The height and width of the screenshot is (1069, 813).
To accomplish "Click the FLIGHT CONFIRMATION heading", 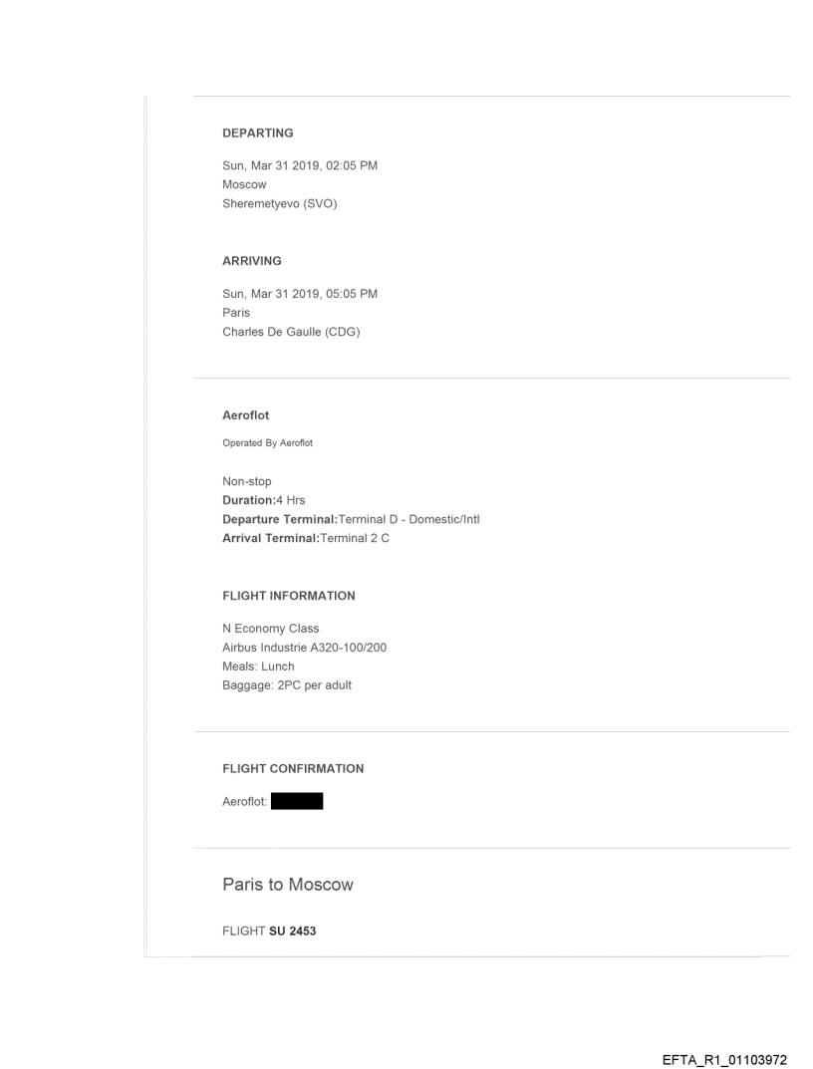I will pyautogui.click(x=293, y=769).
